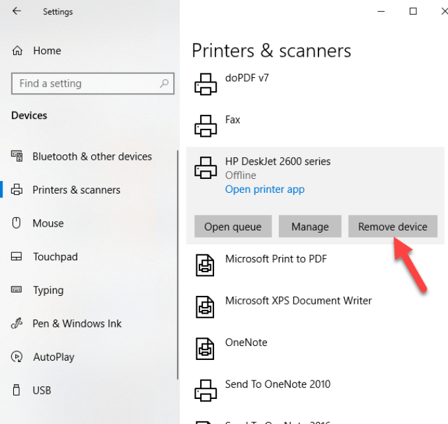Maximize the Settings window
Screen dimensions: 448x424
pyautogui.click(x=413, y=11)
